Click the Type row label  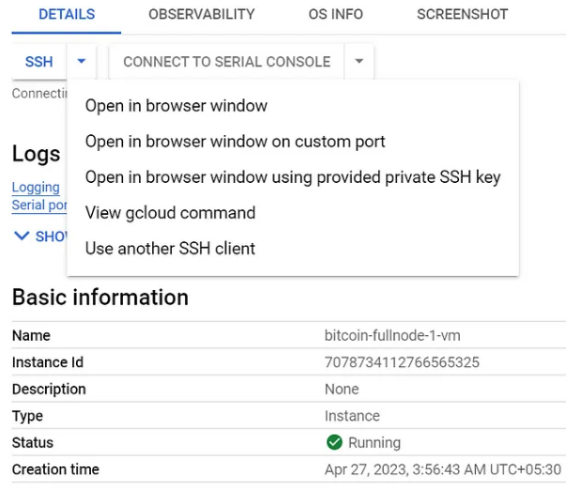27,416
